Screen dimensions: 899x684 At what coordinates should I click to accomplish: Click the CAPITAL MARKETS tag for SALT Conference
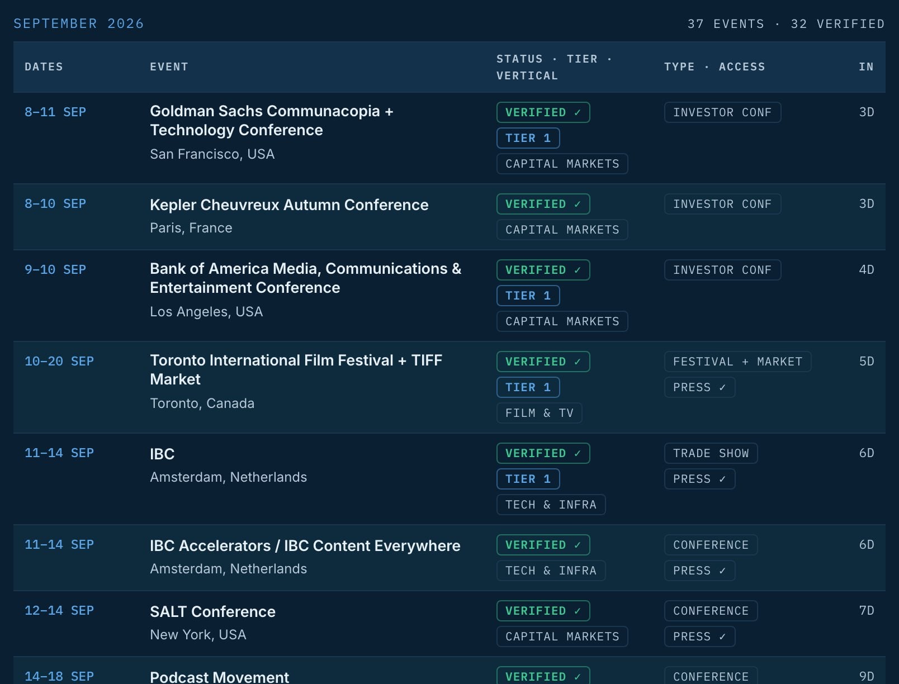tap(562, 636)
